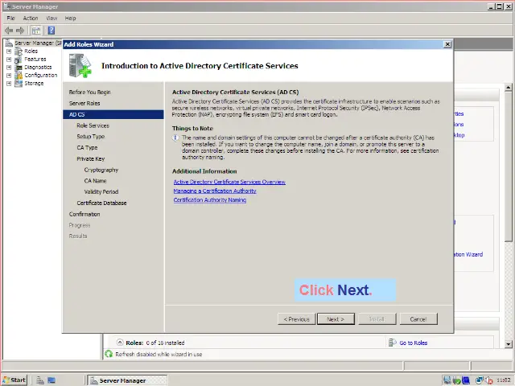The image size is (515, 386).
Task: Expand the Roles tree node
Action: point(9,51)
